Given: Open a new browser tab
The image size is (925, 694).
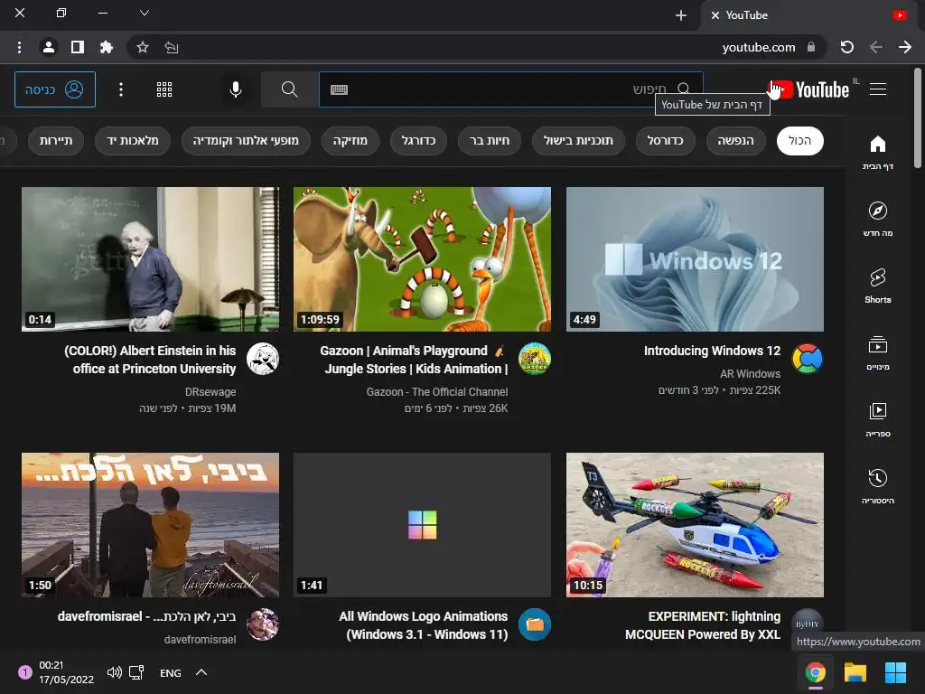Looking at the screenshot, I should coord(681,15).
